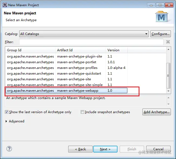The width and height of the screenshot is (176, 159).
Task: Select the maven-archetype-plugin-site row
Action: pyautogui.click(x=66, y=56)
